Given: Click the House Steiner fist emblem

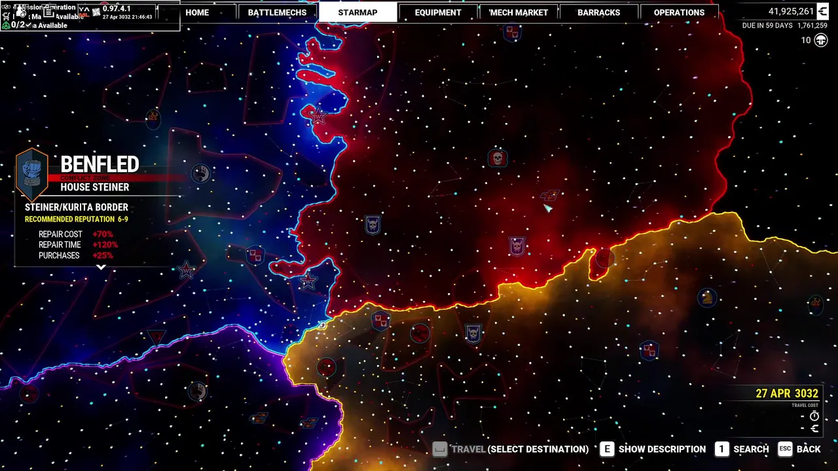Looking at the screenshot, I should point(32,175).
